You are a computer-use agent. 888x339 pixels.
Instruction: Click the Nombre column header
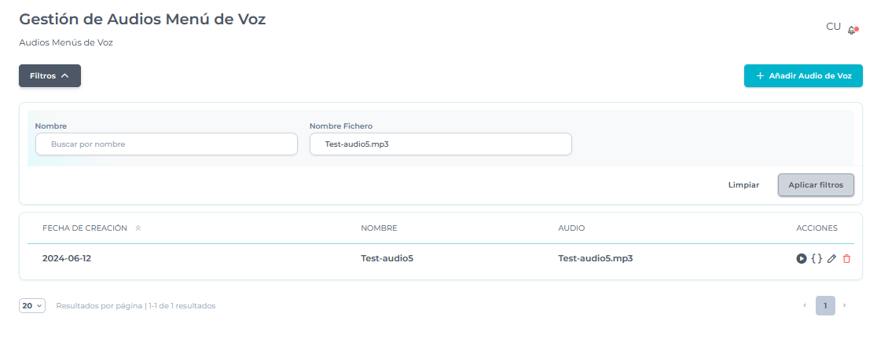point(379,228)
